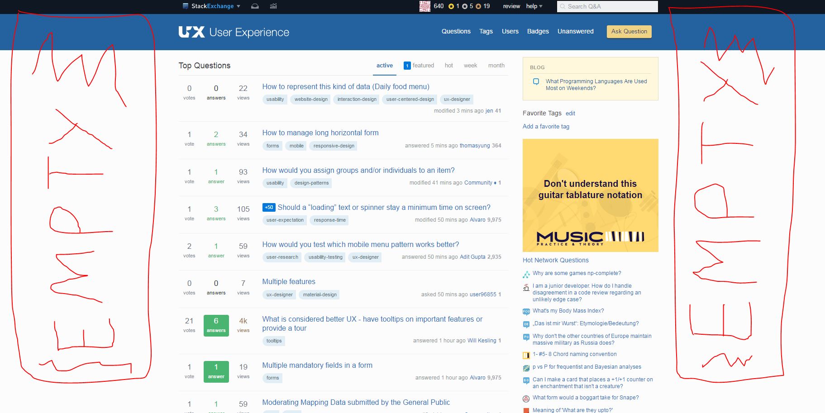
Task: Go to the Questions page
Action: tap(456, 31)
